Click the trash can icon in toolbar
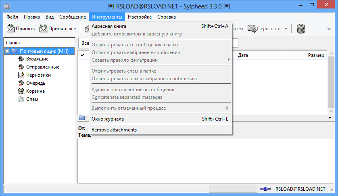This screenshot has width=338, height=196. 301,29
